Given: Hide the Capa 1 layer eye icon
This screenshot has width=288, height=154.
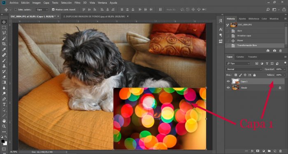Looking at the screenshot, I should coord(228,81).
